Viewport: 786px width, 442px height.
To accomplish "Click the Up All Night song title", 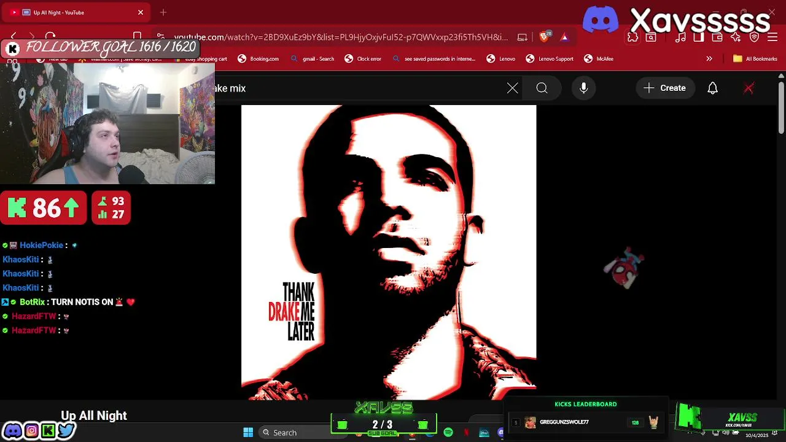I will (94, 416).
